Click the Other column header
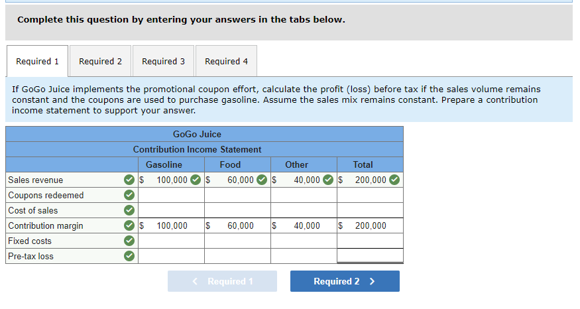 (x=297, y=164)
